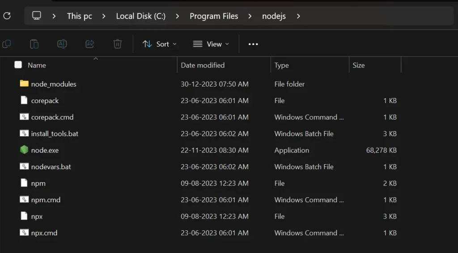The height and width of the screenshot is (253, 458).
Task: Click the npx.cmd file icon
Action: [x=24, y=232]
